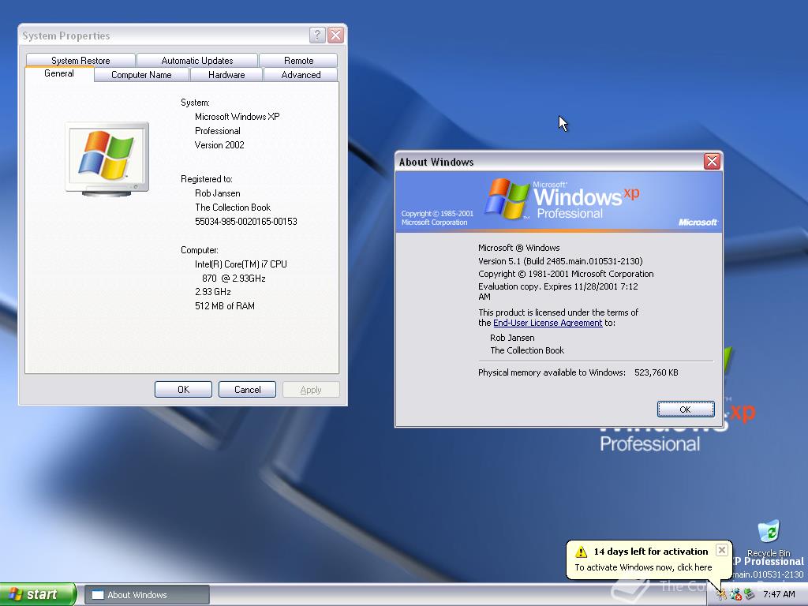Viewport: 808px width, 606px height.
Task: Click the Windows monitor logo image
Action: [107, 159]
